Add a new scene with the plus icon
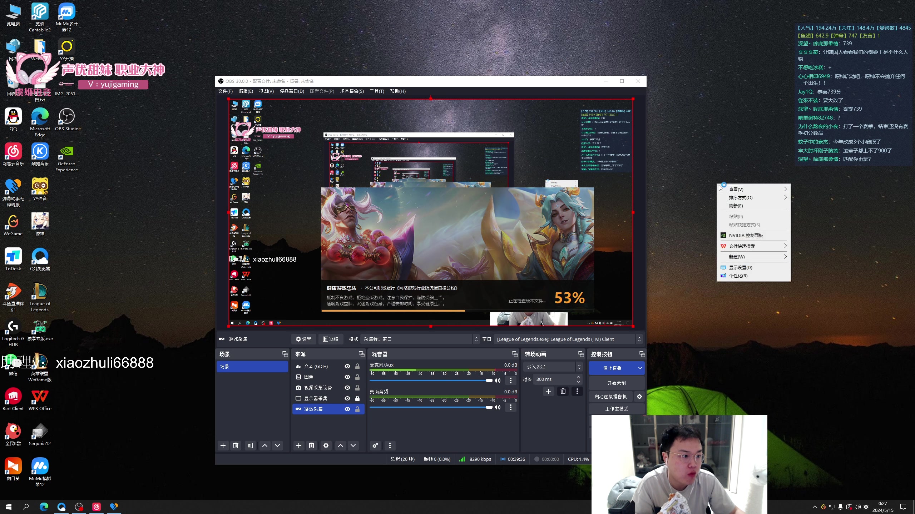 (223, 445)
